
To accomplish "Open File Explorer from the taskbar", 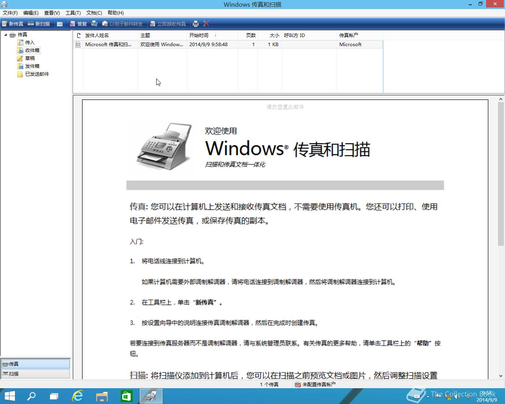I will click(102, 396).
